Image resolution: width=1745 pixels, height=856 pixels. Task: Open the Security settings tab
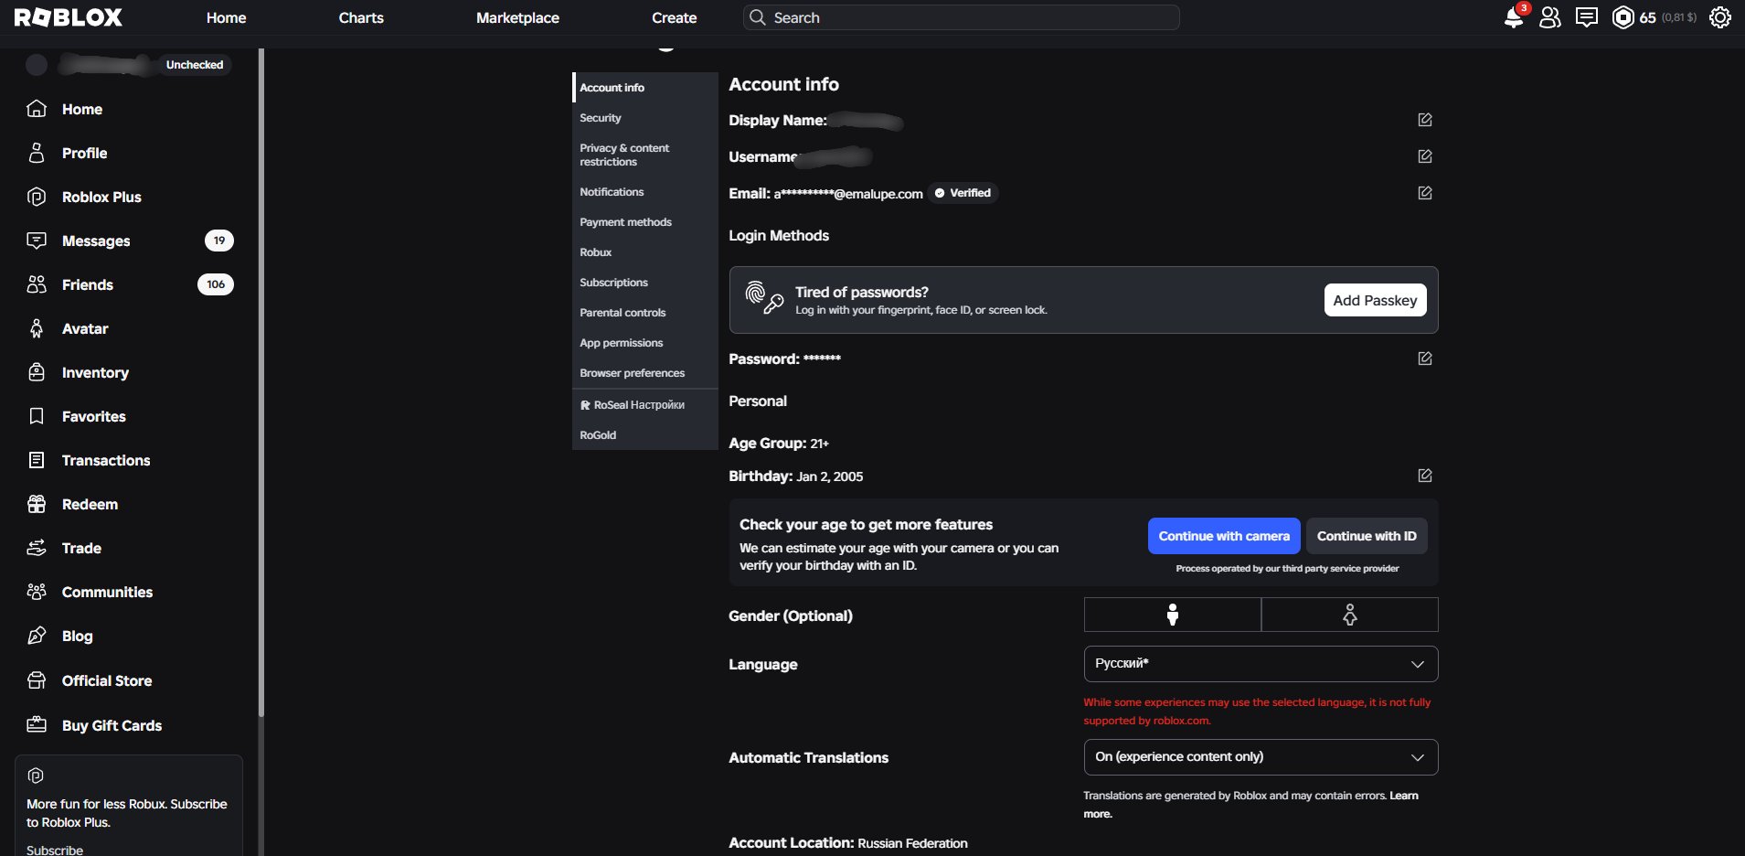[x=645, y=118]
